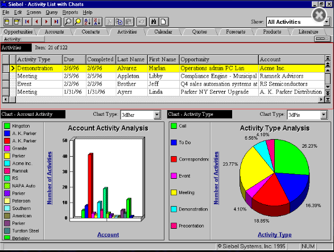This screenshot has height=252, width=334.
Task: Click the Activity Type column header
Action: pyautogui.click(x=39, y=60)
